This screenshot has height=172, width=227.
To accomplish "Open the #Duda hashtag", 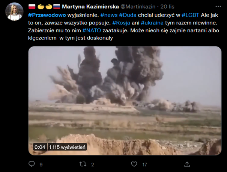I will point(128,15).
